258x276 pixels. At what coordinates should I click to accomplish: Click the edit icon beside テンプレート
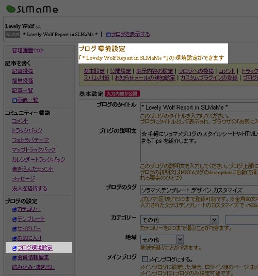tap(14, 219)
